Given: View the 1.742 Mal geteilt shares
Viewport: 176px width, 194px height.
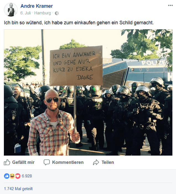Looking at the screenshot, I should click(x=18, y=189).
